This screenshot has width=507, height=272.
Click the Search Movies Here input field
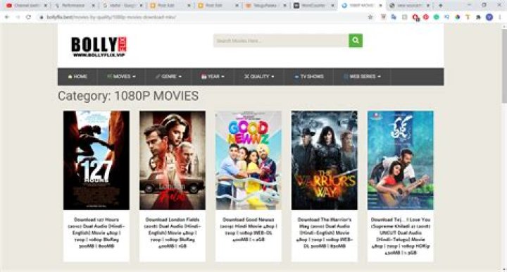(x=281, y=41)
